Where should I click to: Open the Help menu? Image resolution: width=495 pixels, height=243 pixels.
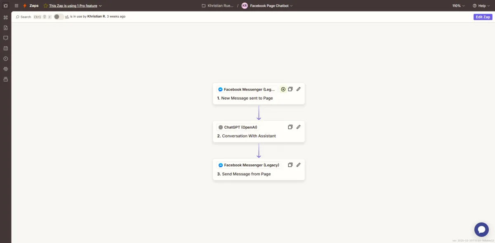pyautogui.click(x=481, y=6)
